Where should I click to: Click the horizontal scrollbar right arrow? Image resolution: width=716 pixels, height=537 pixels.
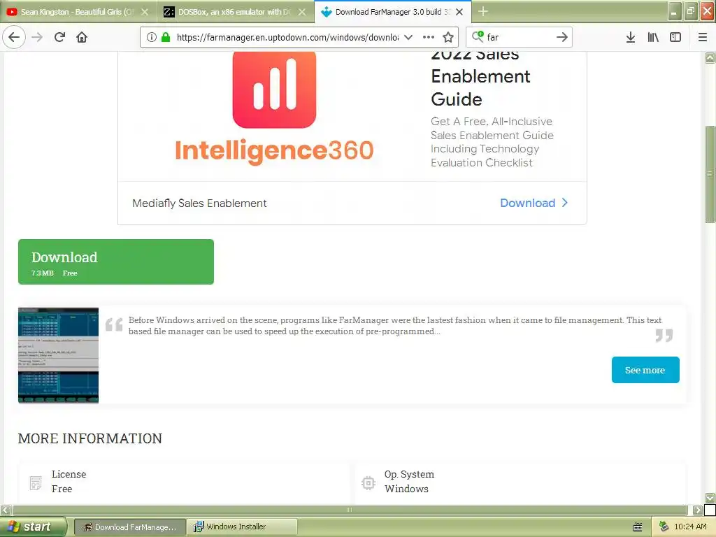coord(697,510)
